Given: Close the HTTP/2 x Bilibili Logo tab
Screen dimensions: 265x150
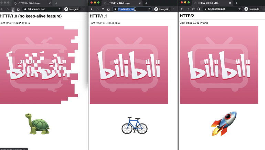Looking at the screenshot, I should pyautogui.click(x=230, y=3).
